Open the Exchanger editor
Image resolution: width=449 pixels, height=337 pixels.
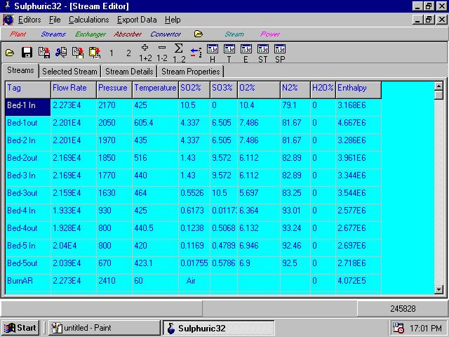(x=91, y=34)
